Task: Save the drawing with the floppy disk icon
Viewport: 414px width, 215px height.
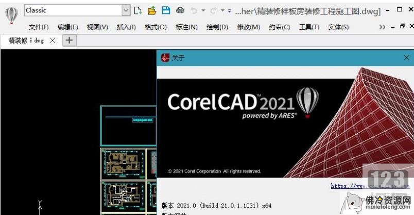Action: click(x=166, y=10)
